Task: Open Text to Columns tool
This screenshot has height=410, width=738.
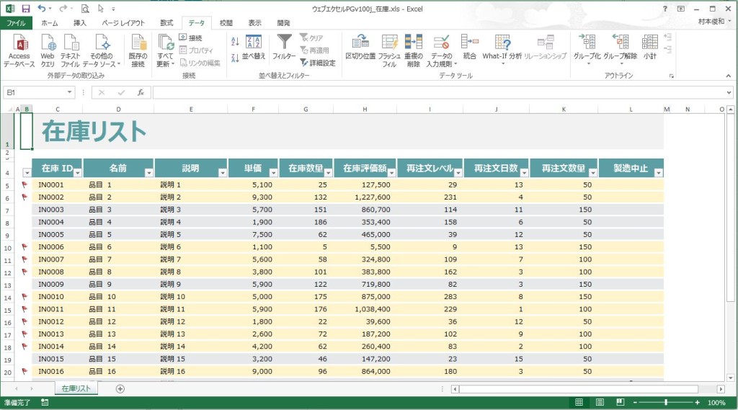Action: (360, 43)
